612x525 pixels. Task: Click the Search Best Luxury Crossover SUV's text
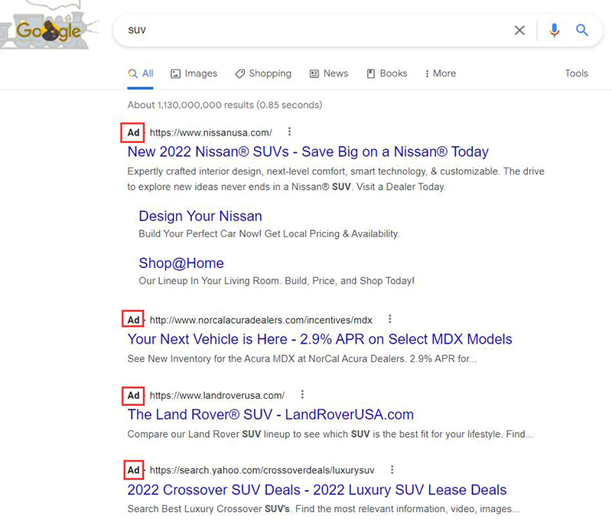click(x=324, y=509)
